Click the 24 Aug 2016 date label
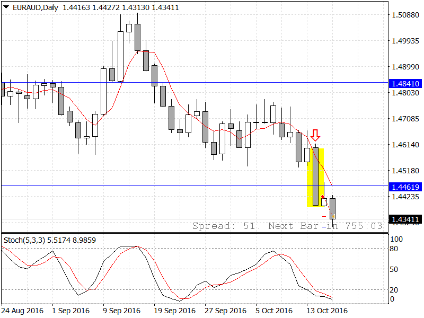424x318 pixels. click(x=22, y=311)
